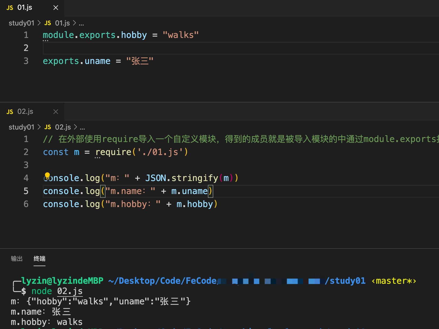
Task: Click the lightbulb quick-fix icon on line 4
Action: [47, 176]
